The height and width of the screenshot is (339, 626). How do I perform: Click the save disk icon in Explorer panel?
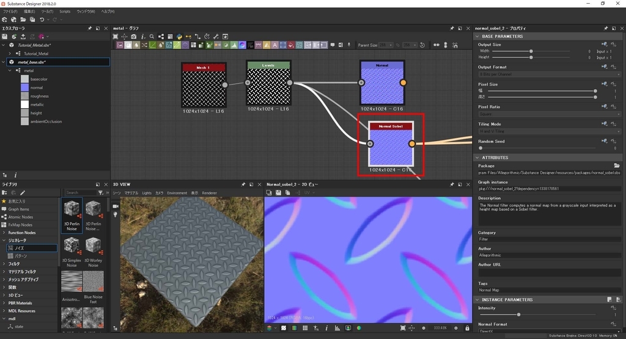tap(5, 37)
